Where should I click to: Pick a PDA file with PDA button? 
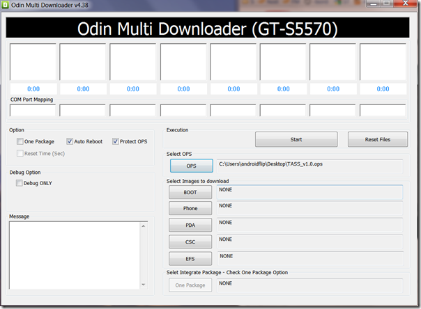pos(190,225)
